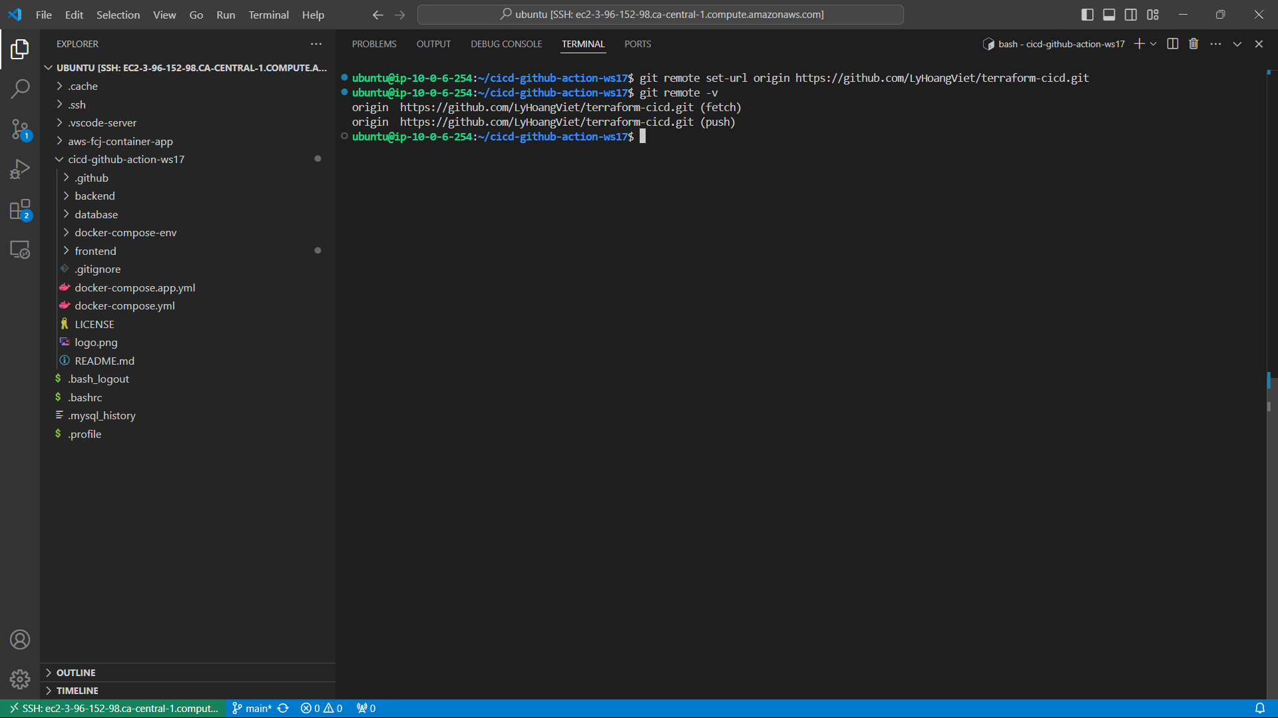Open the Selection menu
Viewport: 1278px width, 718px height.
pos(118,15)
